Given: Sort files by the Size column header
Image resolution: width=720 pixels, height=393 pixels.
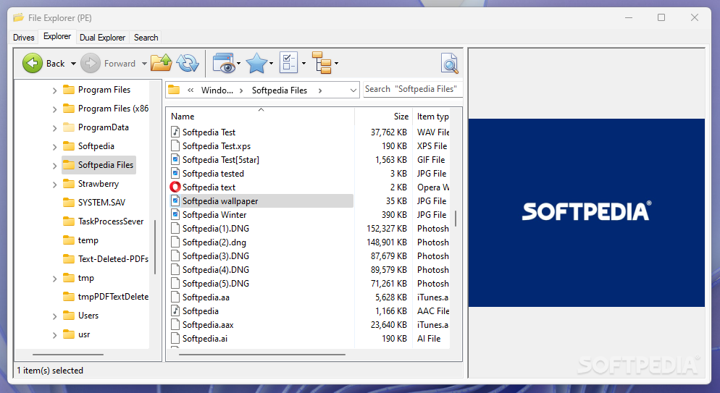Looking at the screenshot, I should point(383,117).
